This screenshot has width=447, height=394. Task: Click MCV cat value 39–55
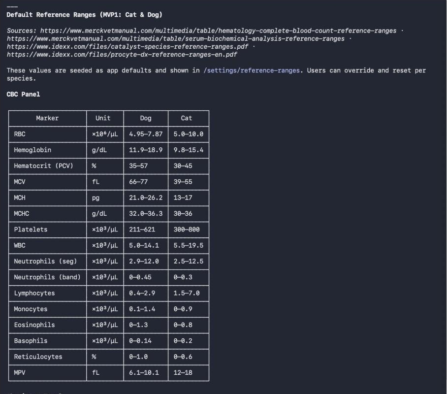183,182
